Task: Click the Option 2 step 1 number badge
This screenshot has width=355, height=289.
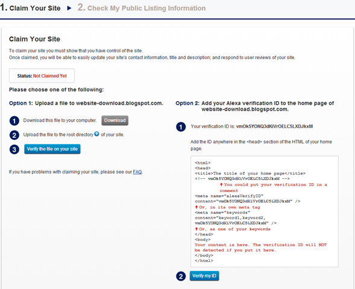Action: click(x=181, y=127)
